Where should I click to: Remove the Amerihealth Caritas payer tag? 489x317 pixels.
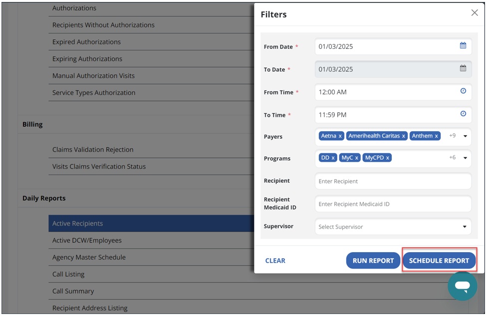[404, 136]
